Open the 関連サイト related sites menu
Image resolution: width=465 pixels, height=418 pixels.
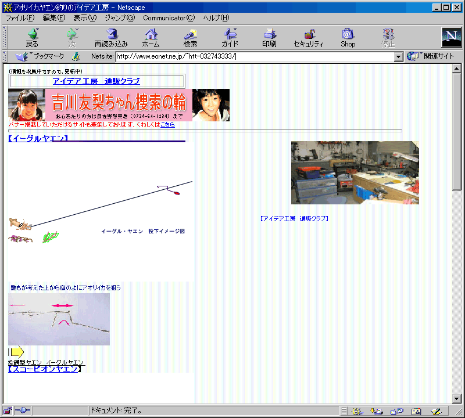(430, 56)
